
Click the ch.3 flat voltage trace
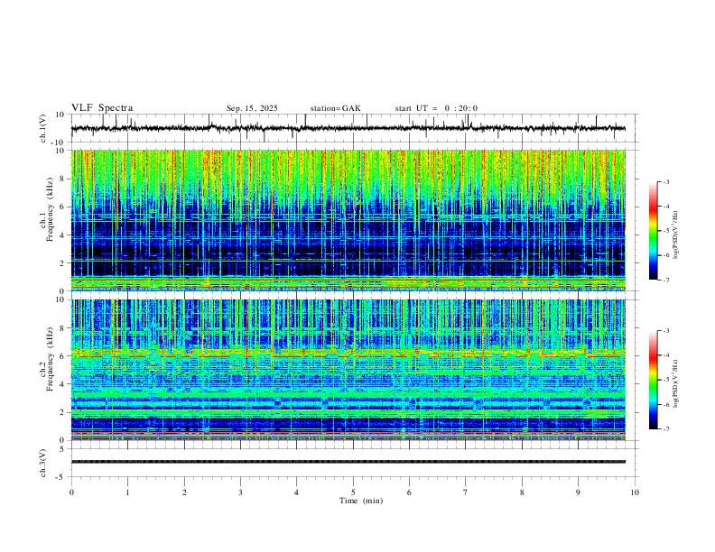(x=348, y=462)
